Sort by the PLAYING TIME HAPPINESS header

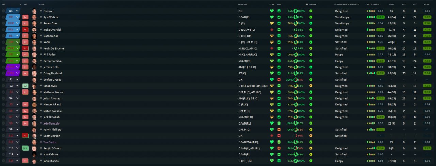click(x=347, y=5)
